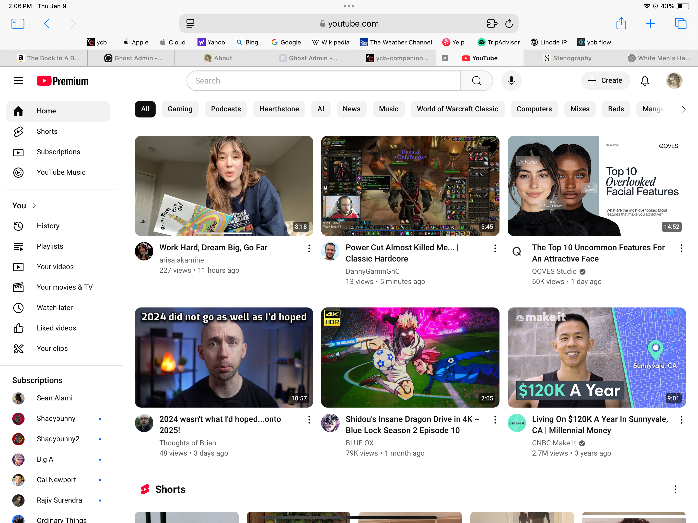Screen dimensions: 698x523
Task: Open Liked videos list
Action: click(58, 328)
